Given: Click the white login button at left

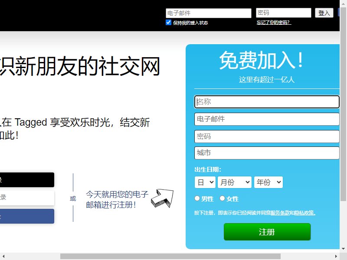Looking at the screenshot, I should (27, 198).
